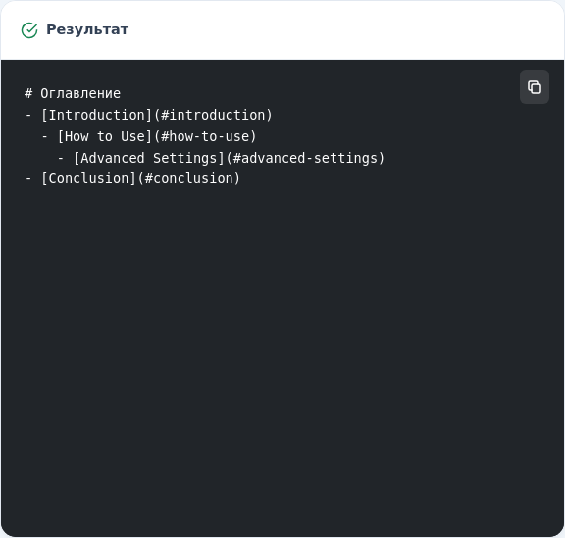Click the dash bullet before [Conclusion]
The image size is (565, 538).
[28, 178]
